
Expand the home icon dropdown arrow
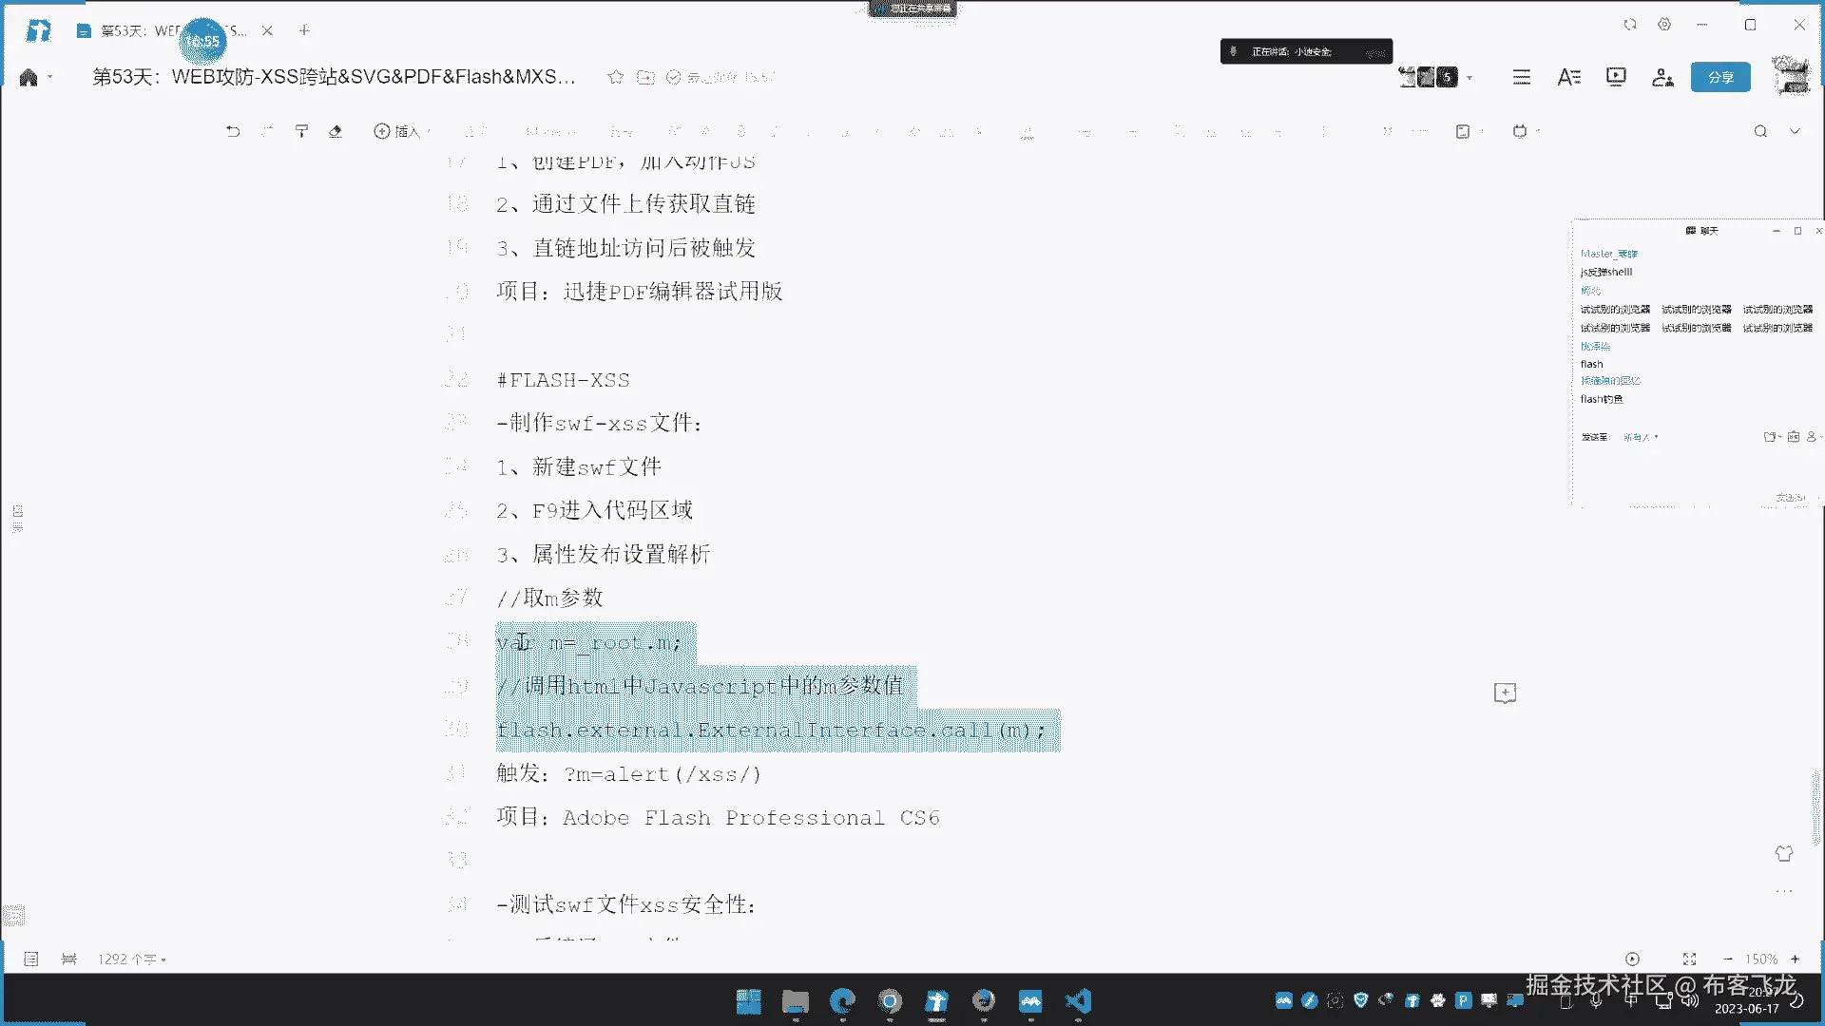point(50,77)
